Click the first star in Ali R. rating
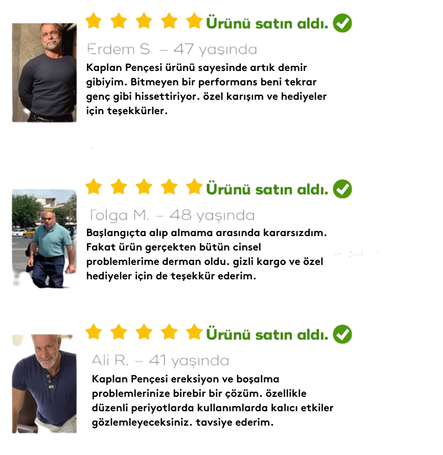443x455 pixels. [x=94, y=331]
